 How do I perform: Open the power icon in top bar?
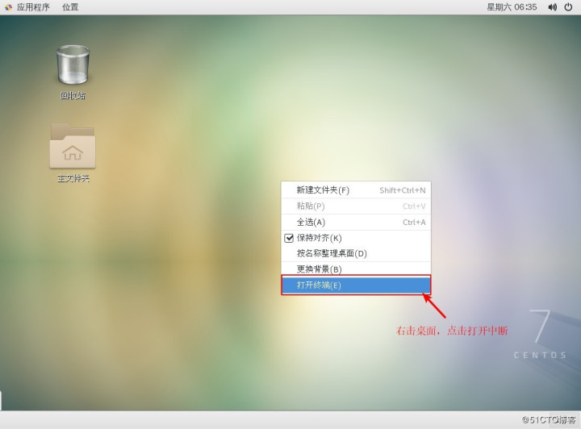point(568,7)
